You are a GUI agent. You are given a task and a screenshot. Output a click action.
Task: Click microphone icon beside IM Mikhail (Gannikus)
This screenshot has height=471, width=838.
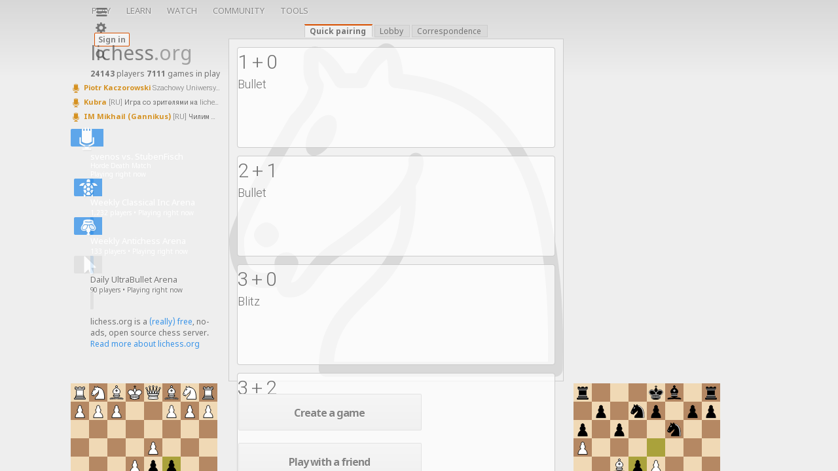[x=76, y=117]
